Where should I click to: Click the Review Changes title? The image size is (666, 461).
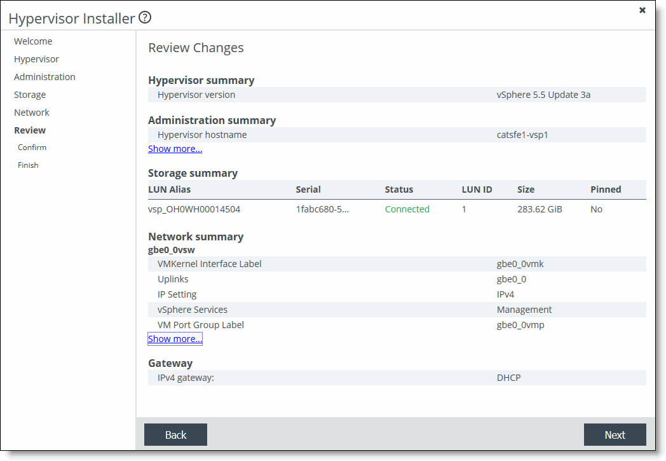(196, 48)
